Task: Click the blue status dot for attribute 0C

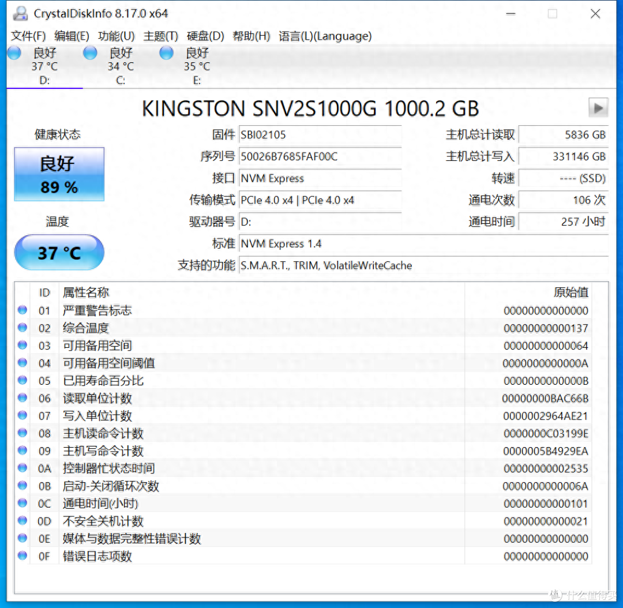Action: pos(22,503)
